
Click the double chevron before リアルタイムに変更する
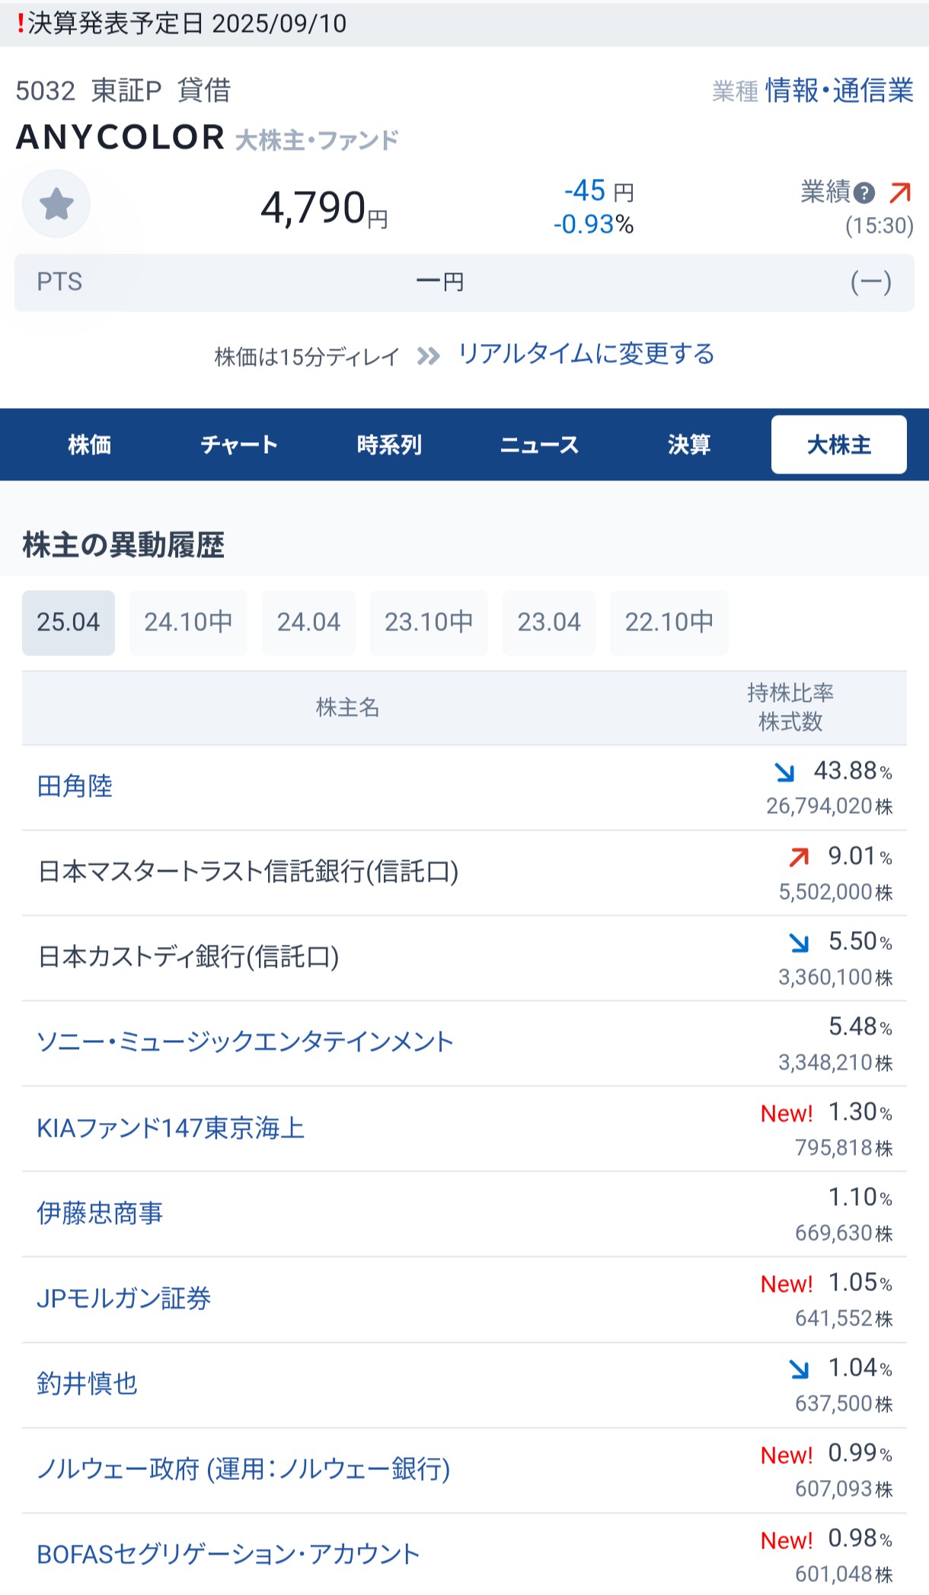429,356
